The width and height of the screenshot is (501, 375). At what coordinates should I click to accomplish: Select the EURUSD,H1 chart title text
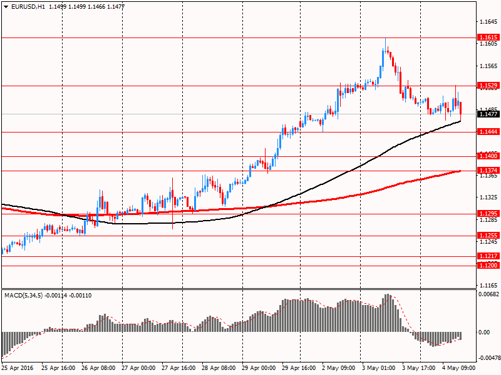coord(28,6)
